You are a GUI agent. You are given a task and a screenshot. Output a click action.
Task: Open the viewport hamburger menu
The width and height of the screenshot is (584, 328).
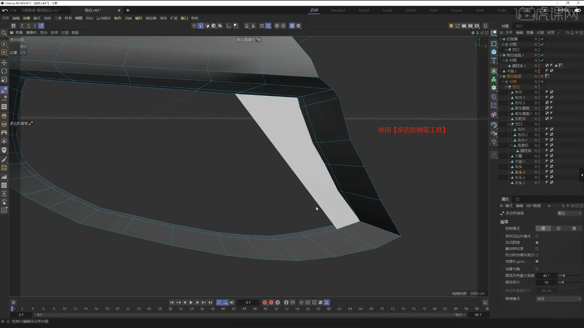click(x=12, y=32)
